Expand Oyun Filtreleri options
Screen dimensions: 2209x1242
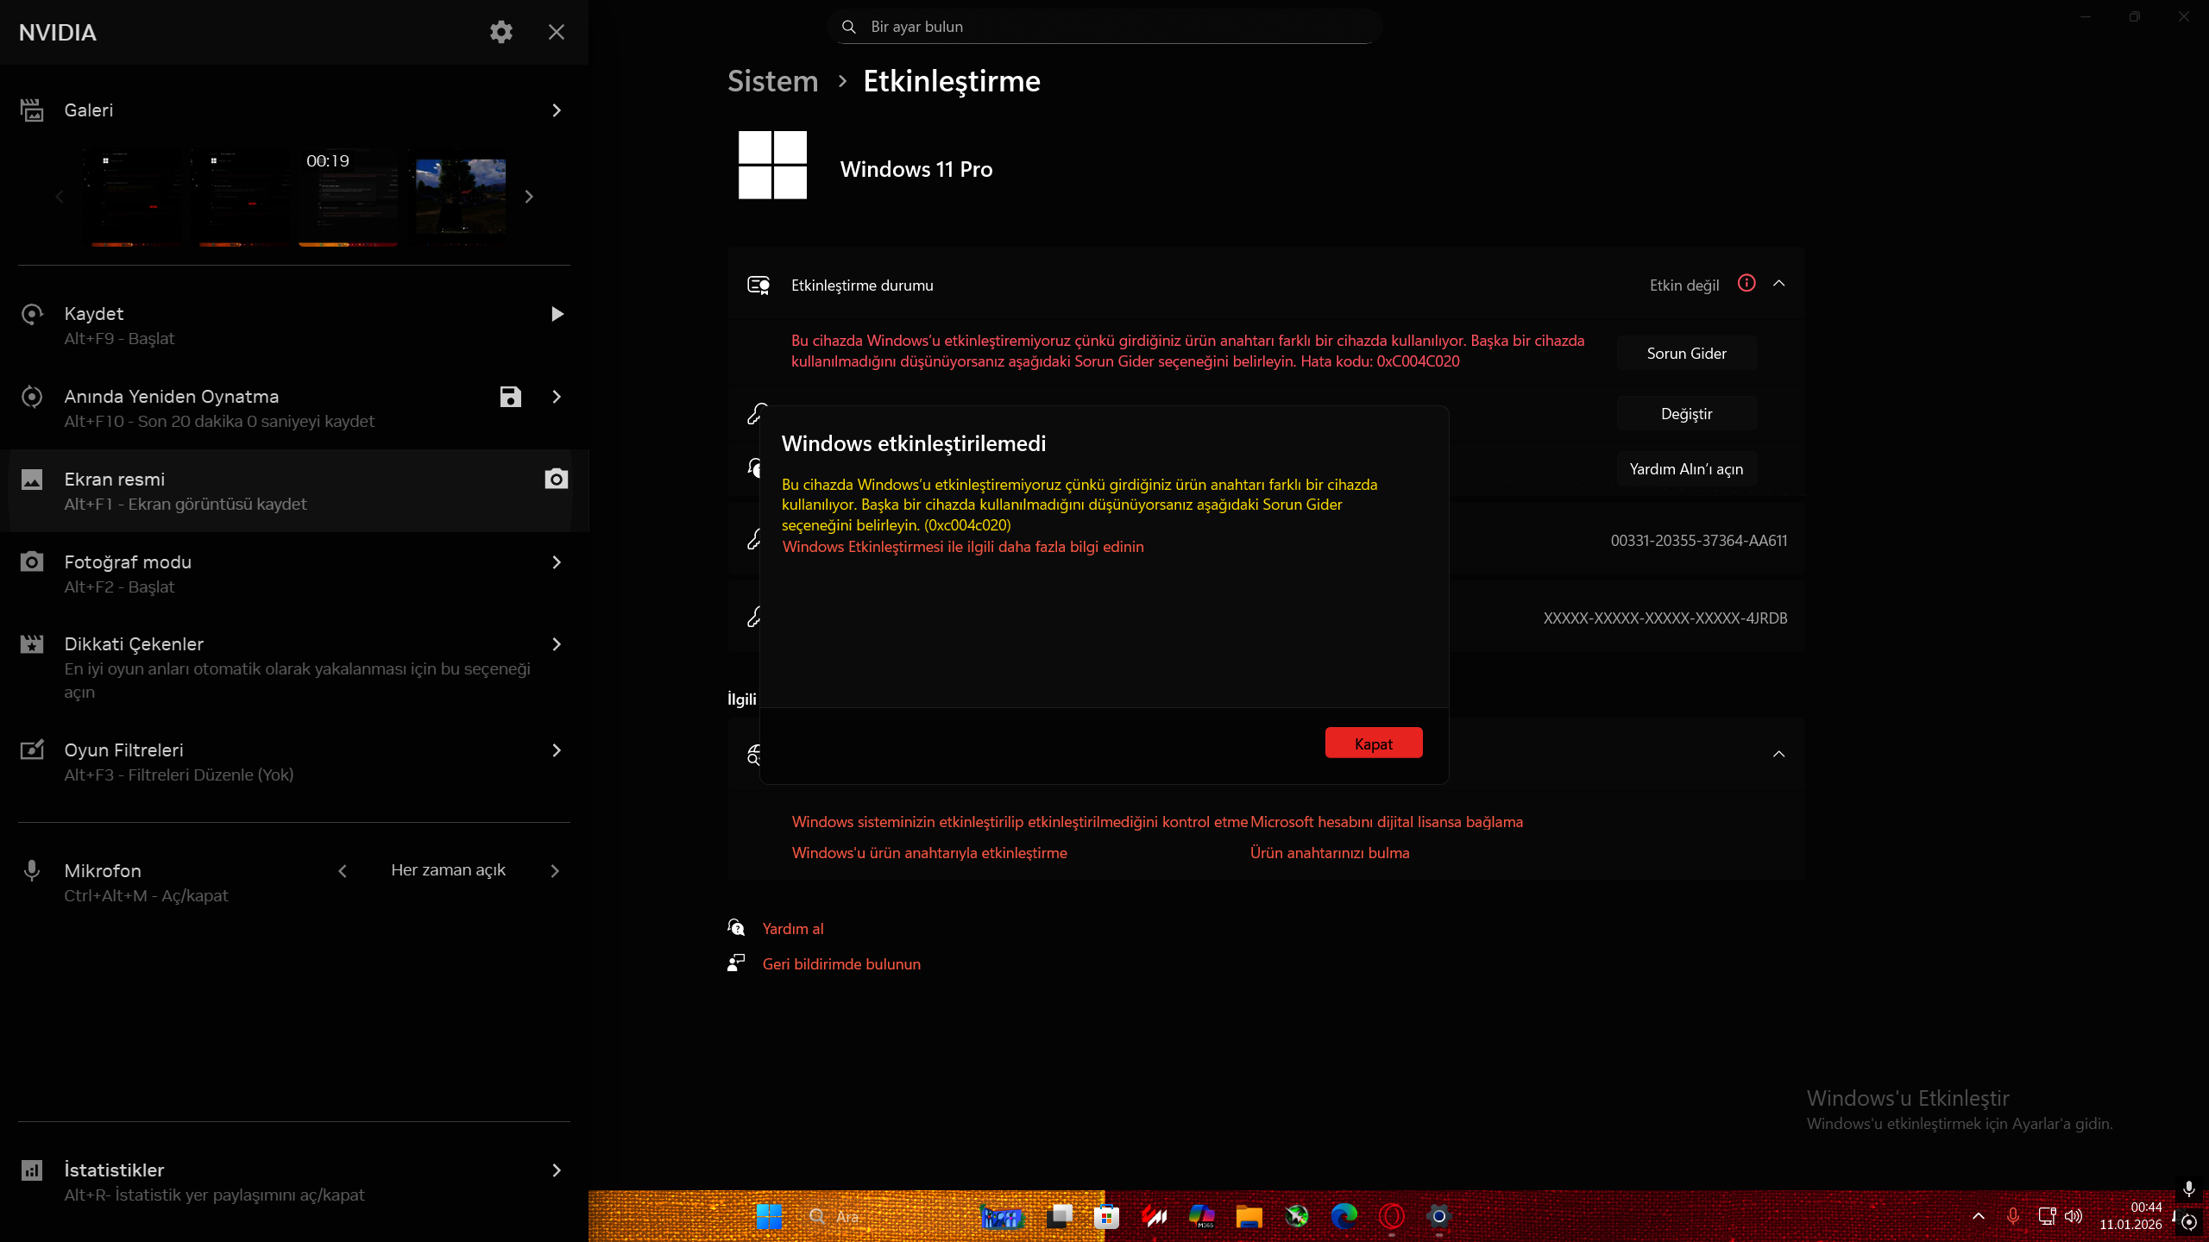point(557,750)
